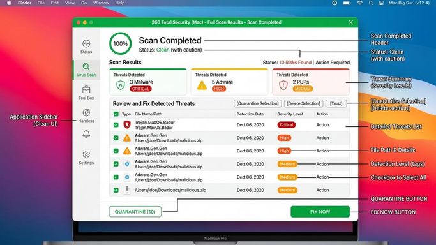Screen dimensions: 436x245
Task: Uncheck the last malicious.zip row checkbox
Action: click(x=116, y=190)
